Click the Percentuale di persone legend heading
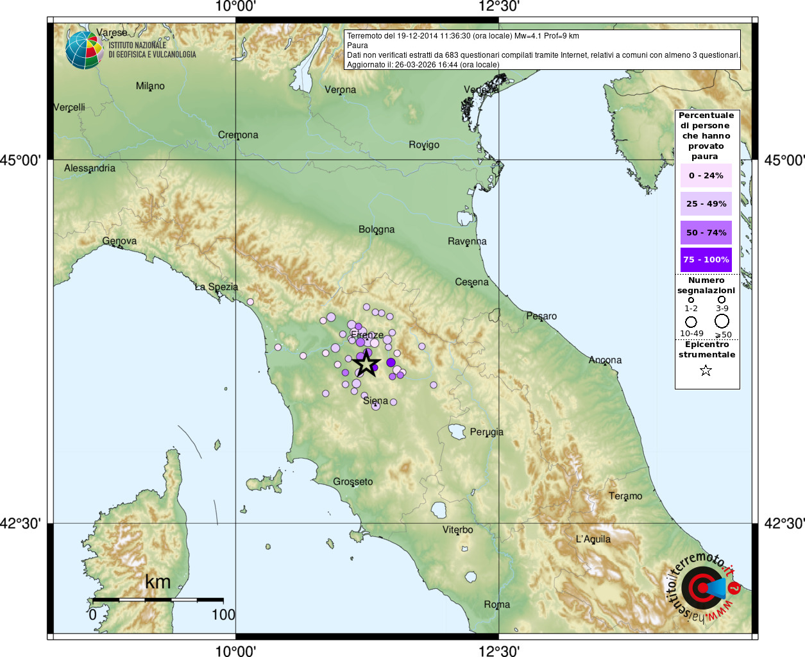805x657 pixels. point(706,135)
